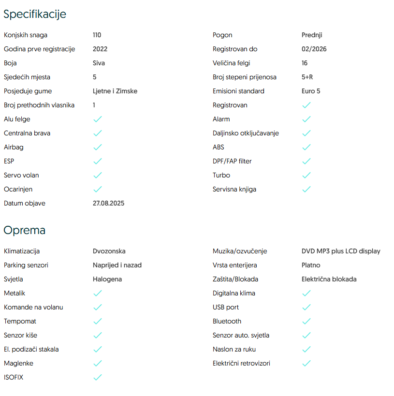Click the Specifikacije section heading

[x=35, y=15]
